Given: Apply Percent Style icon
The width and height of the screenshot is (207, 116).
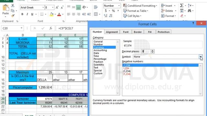Looking at the screenshot, I should click(113, 11).
